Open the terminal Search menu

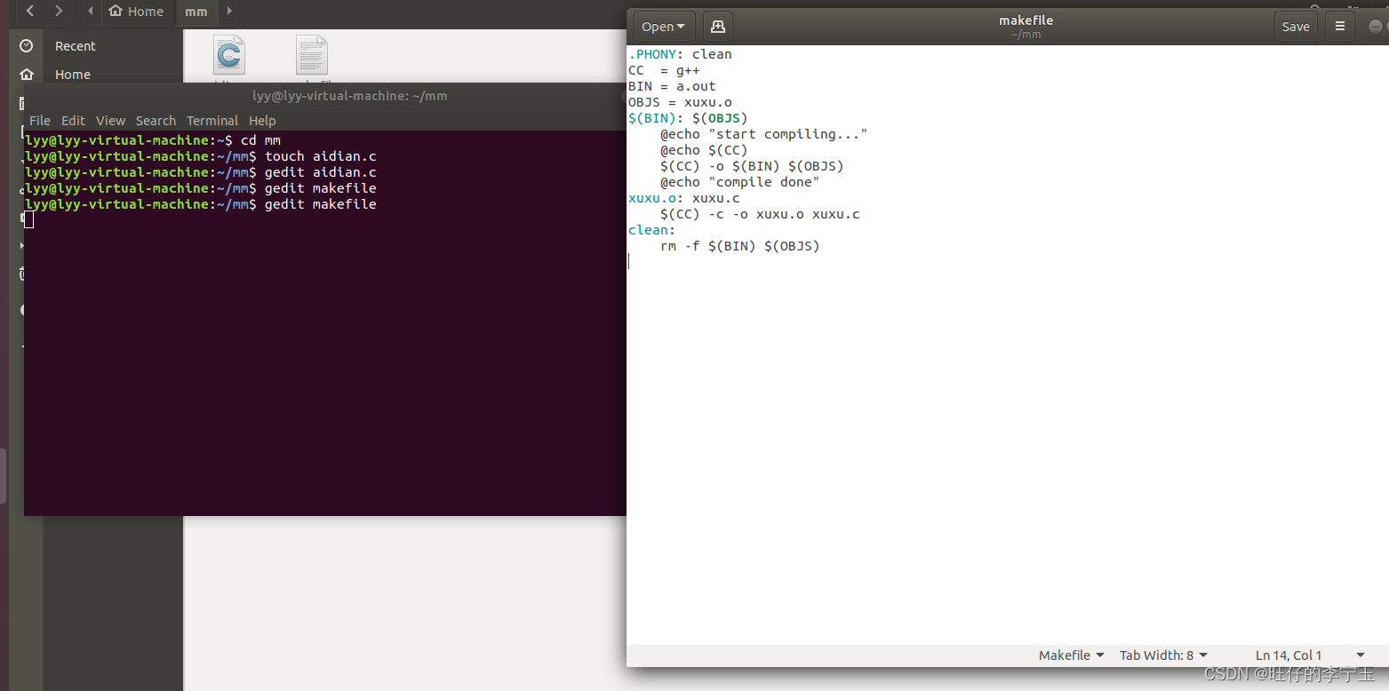tap(156, 121)
